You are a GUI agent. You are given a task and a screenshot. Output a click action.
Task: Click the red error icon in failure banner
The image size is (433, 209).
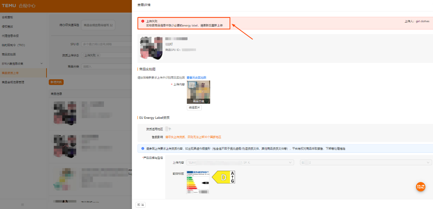tap(142, 20)
